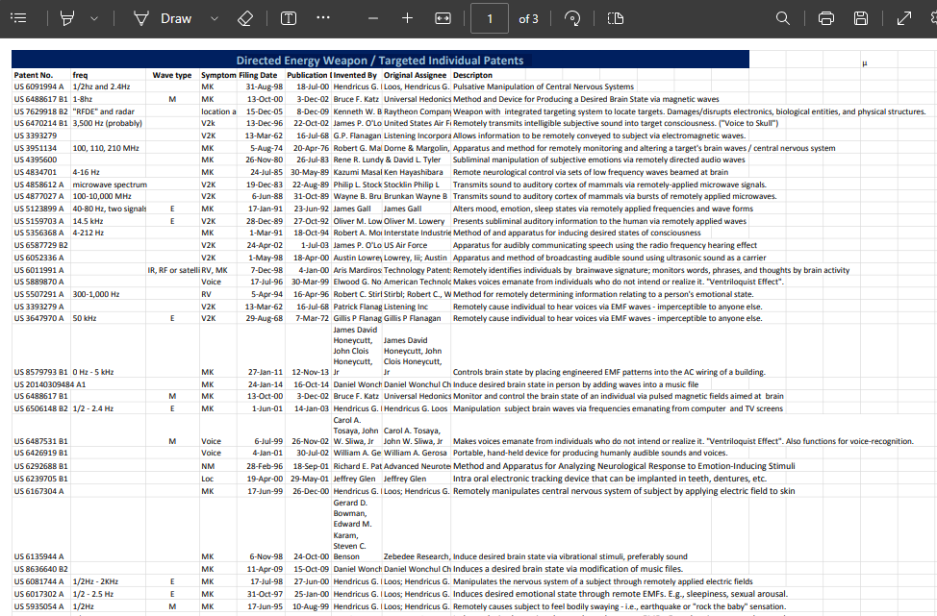The width and height of the screenshot is (937, 616).
Task: Click frequency cell 3,500 Hz (probably)
Action: coord(108,124)
